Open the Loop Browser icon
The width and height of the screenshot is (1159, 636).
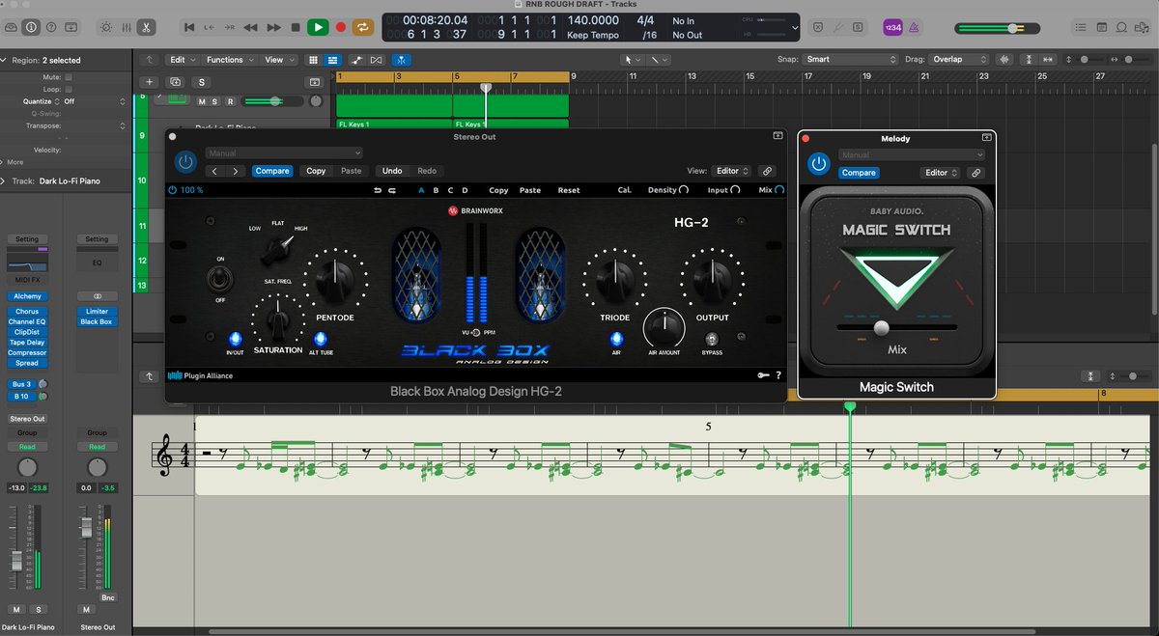click(1123, 27)
